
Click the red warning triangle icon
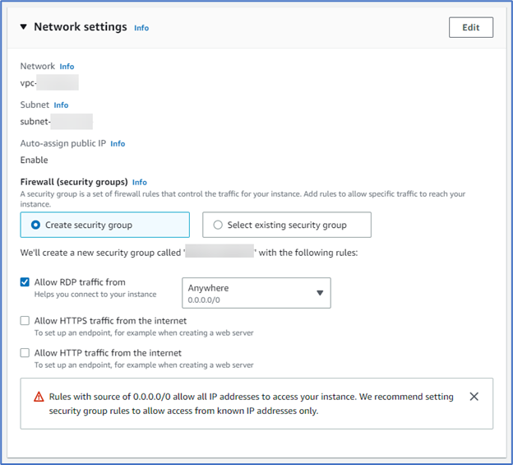pos(39,397)
